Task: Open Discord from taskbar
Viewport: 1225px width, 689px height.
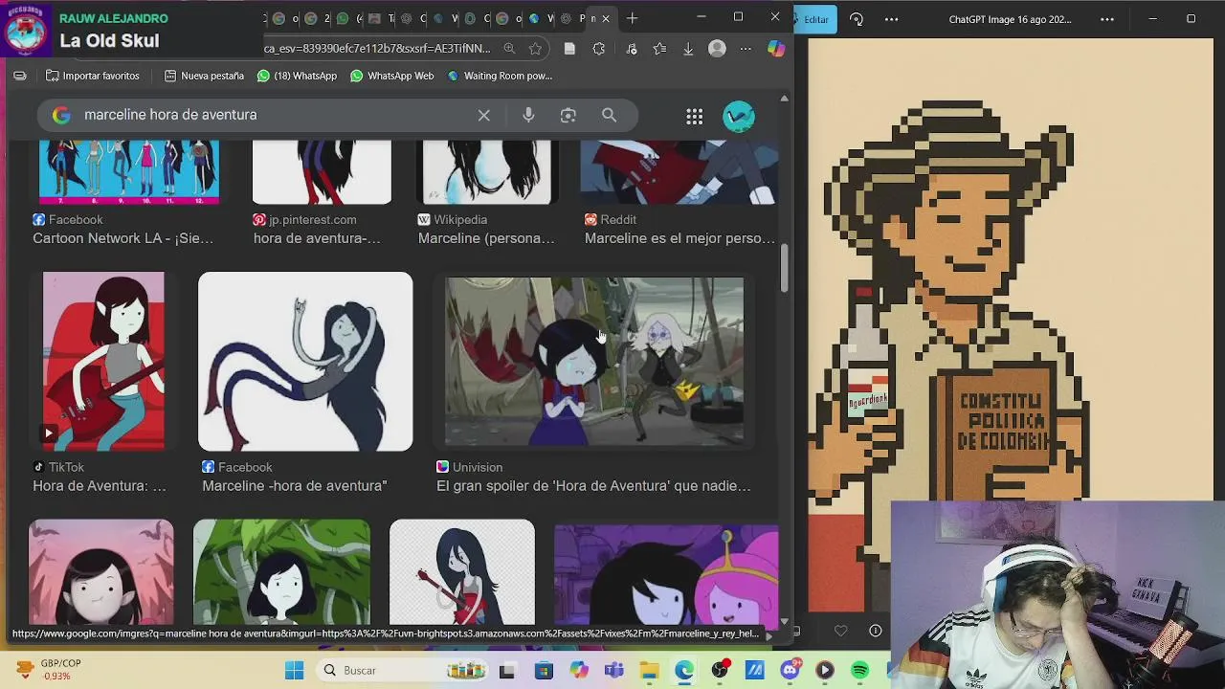Action: (x=790, y=671)
